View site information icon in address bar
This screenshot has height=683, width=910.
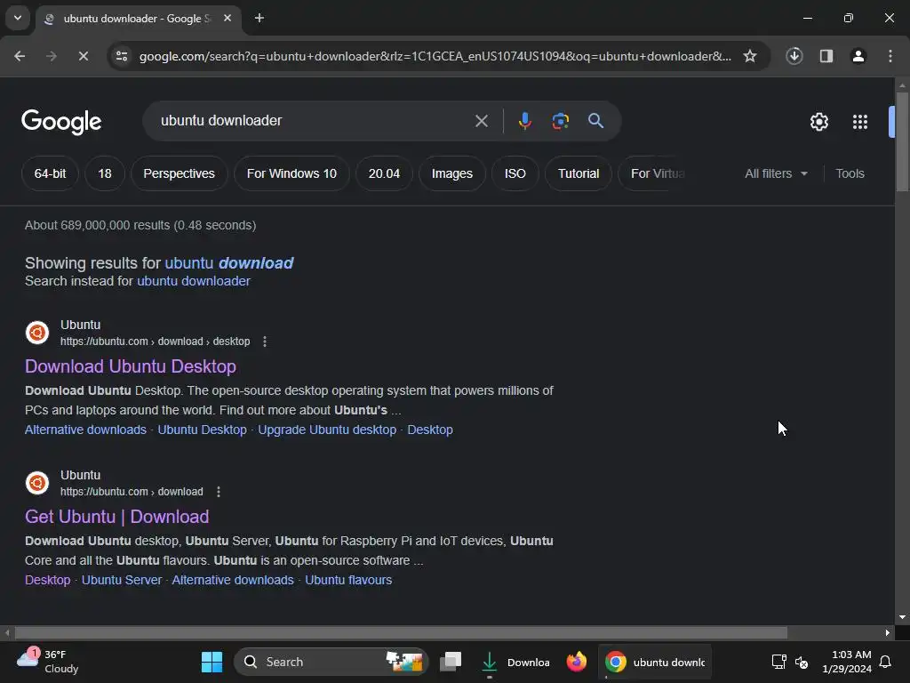pos(122,56)
